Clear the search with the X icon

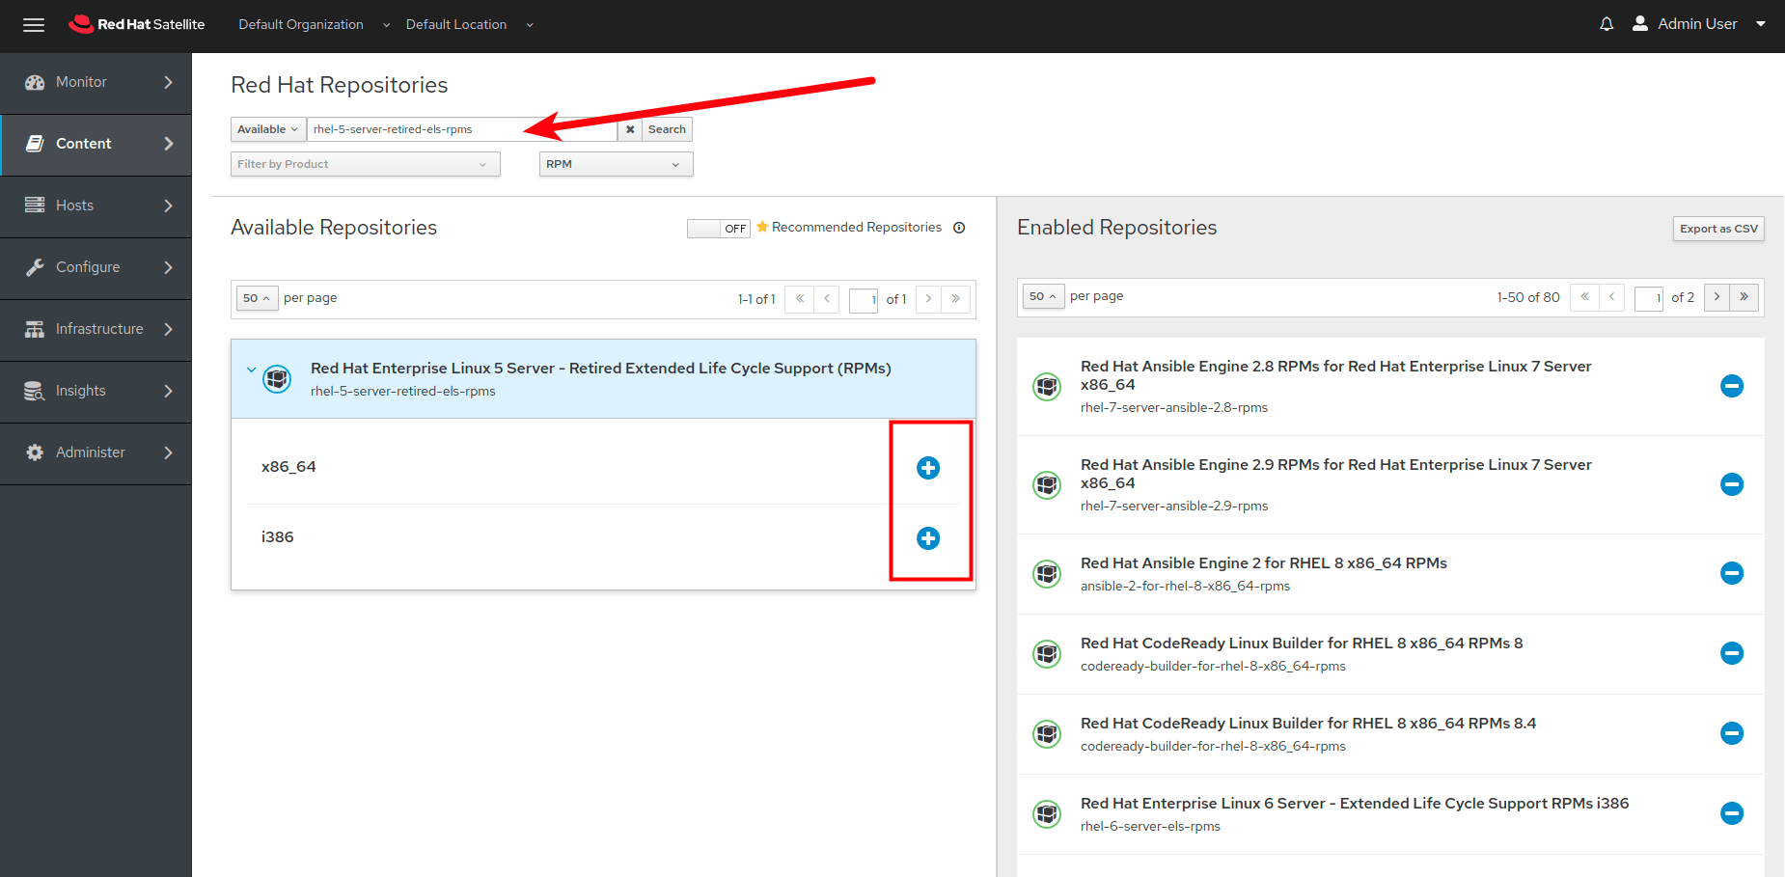pyautogui.click(x=630, y=128)
